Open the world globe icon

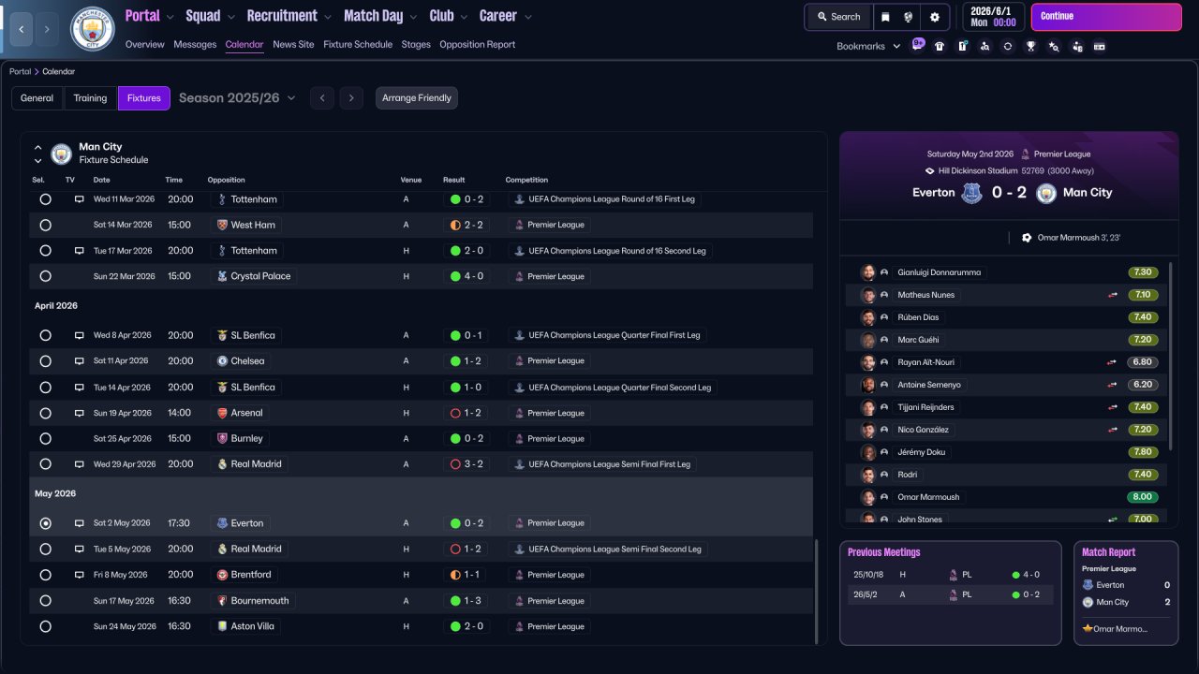click(x=909, y=17)
